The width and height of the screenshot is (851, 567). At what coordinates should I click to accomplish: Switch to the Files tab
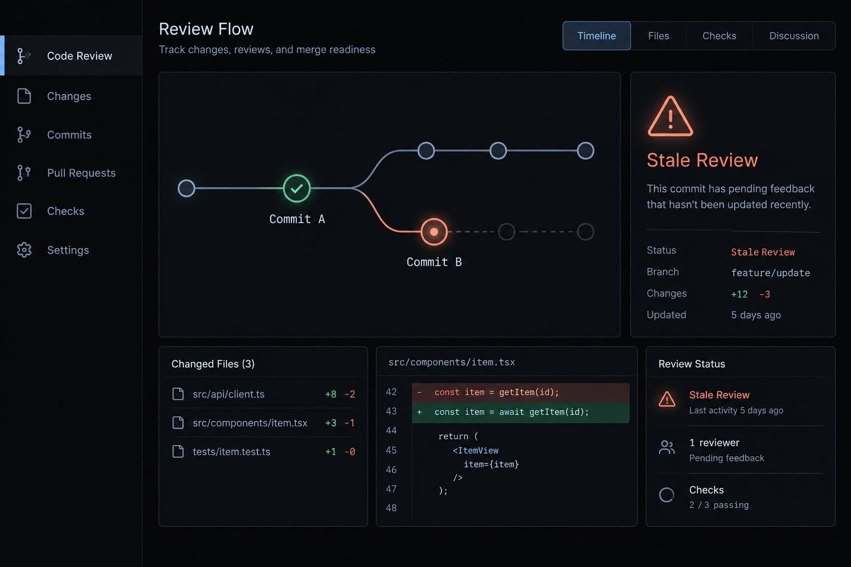(659, 36)
